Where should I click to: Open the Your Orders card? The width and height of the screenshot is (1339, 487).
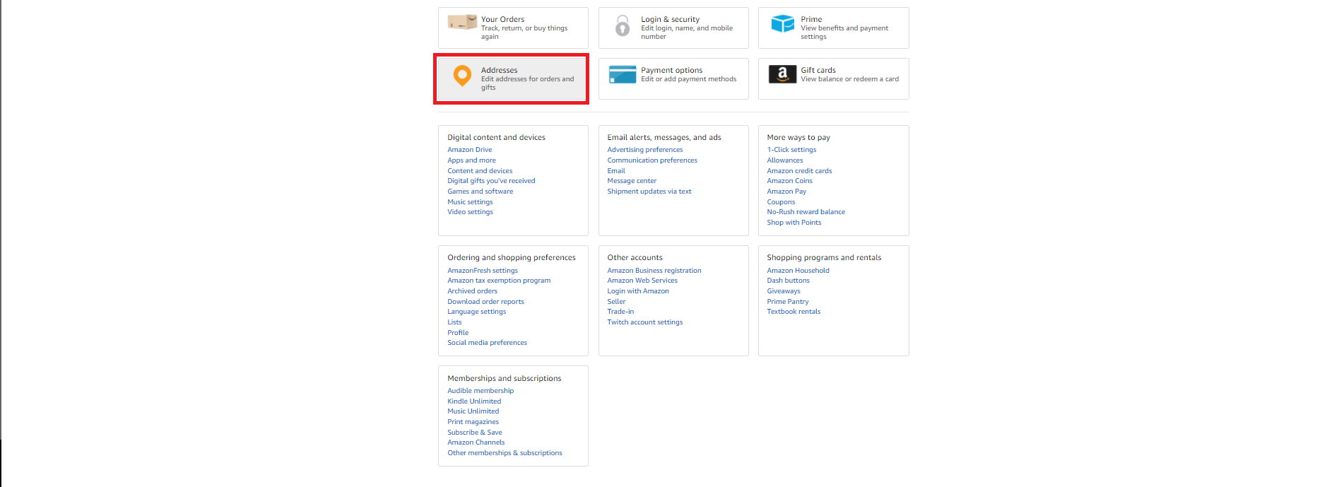[513, 28]
